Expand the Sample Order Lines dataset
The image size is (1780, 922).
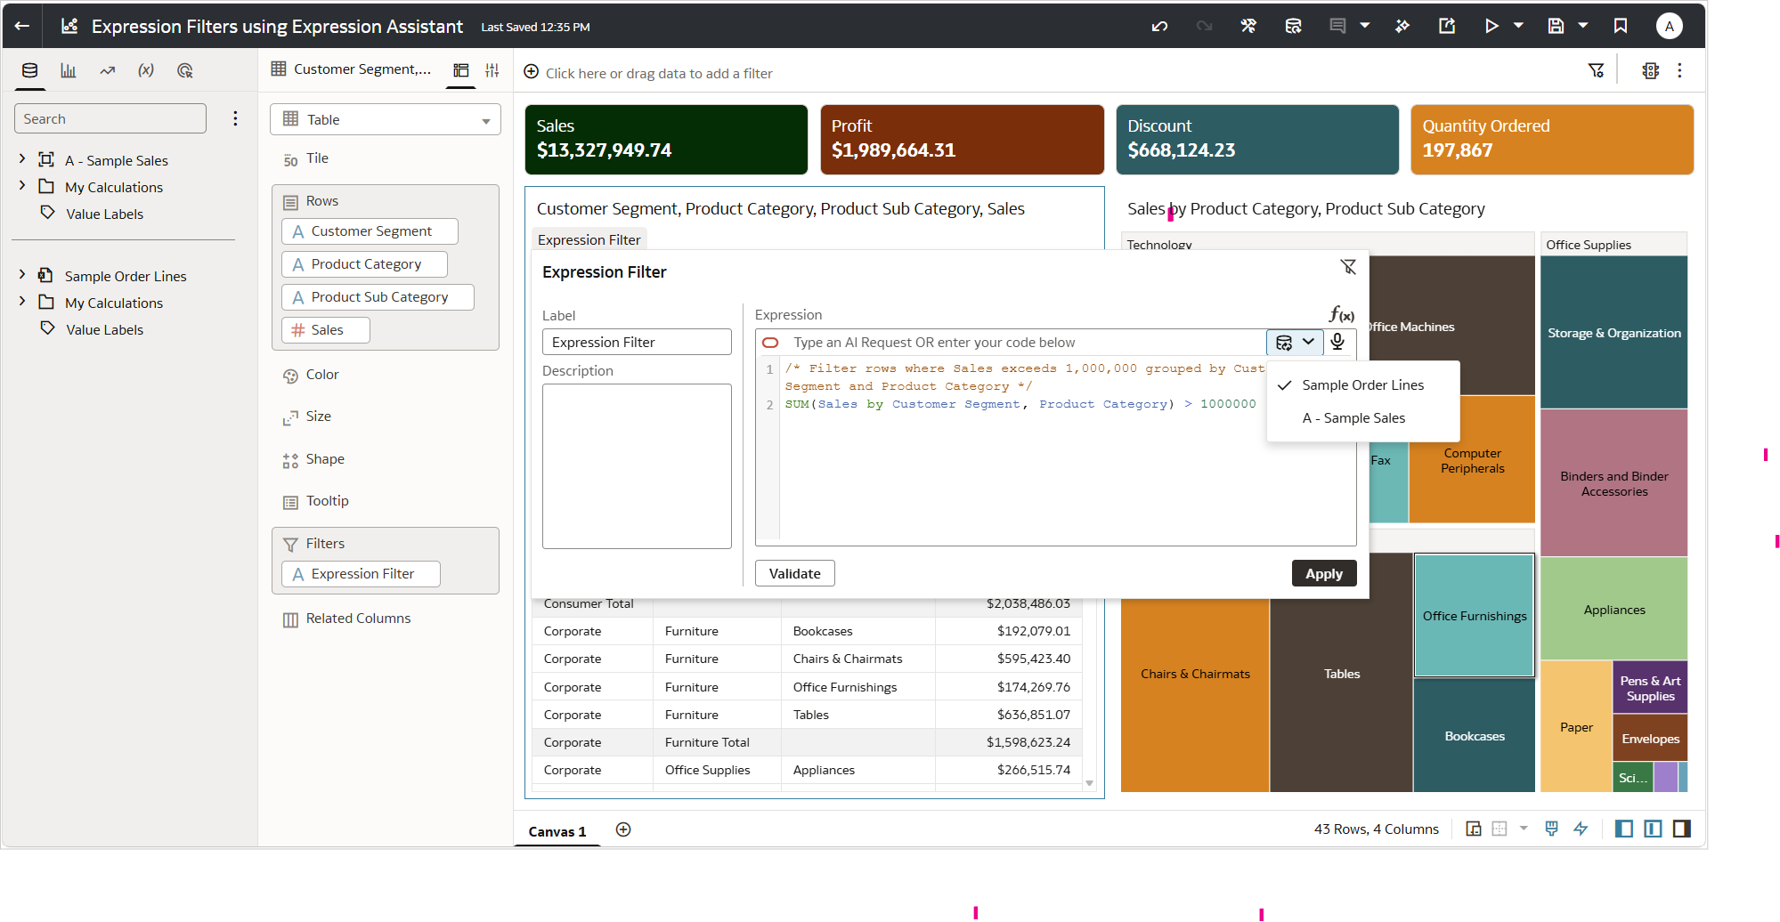pos(22,275)
